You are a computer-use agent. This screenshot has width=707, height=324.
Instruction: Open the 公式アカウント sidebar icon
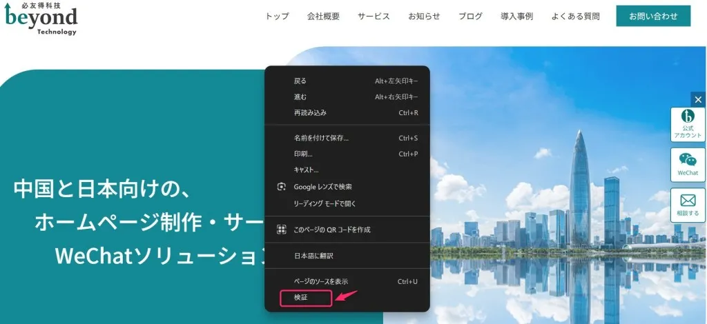(688, 124)
